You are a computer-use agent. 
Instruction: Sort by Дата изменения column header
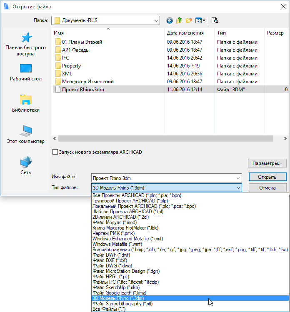coord(189,33)
